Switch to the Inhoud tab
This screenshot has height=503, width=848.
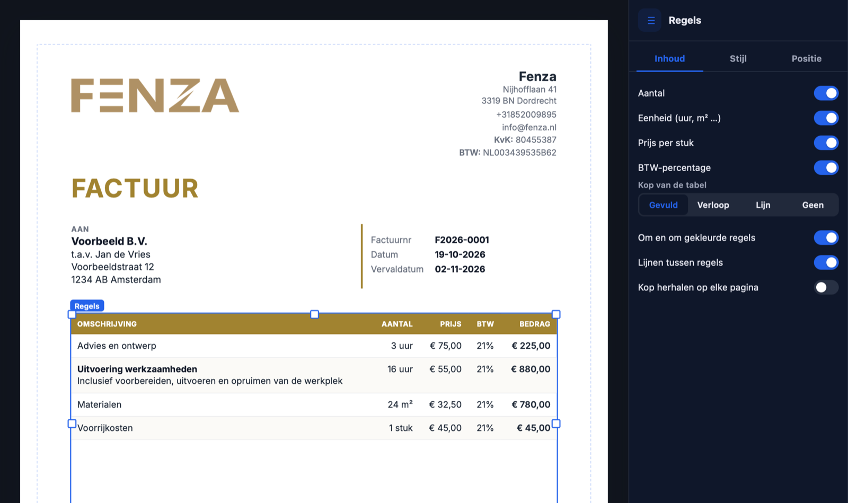point(669,59)
